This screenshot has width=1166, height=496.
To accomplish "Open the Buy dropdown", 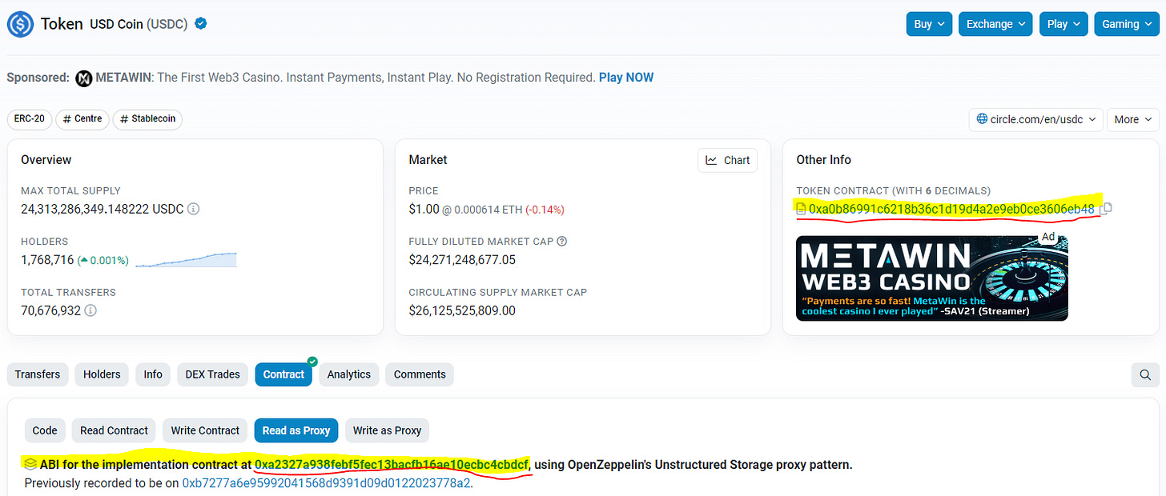I will [x=929, y=24].
